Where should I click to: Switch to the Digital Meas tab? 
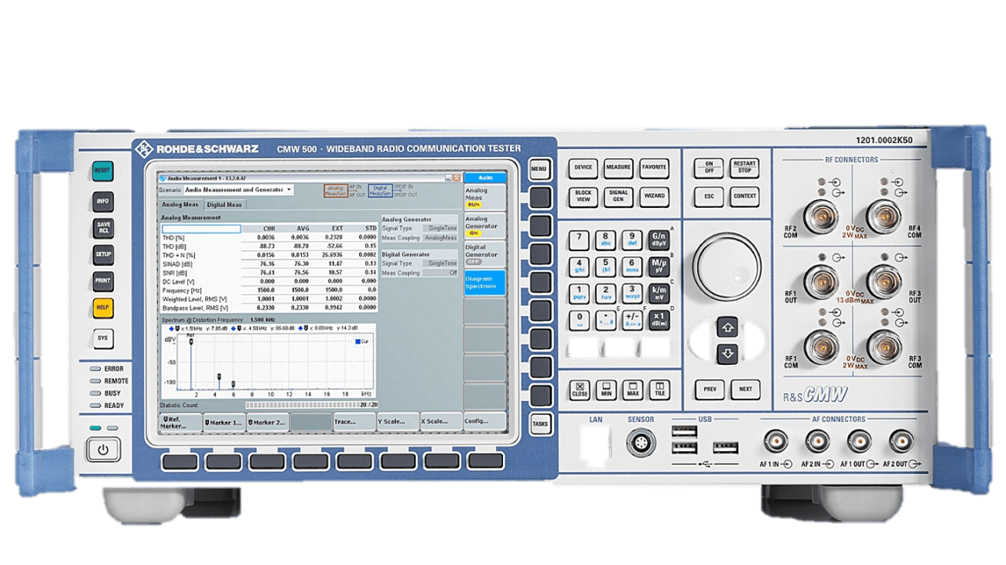(x=224, y=205)
